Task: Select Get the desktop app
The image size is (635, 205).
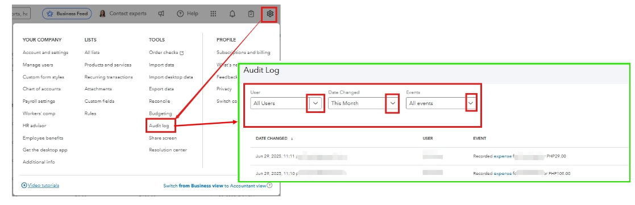Action: tap(45, 149)
